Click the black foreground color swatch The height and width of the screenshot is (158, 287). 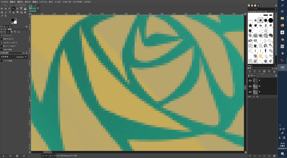[13, 20]
